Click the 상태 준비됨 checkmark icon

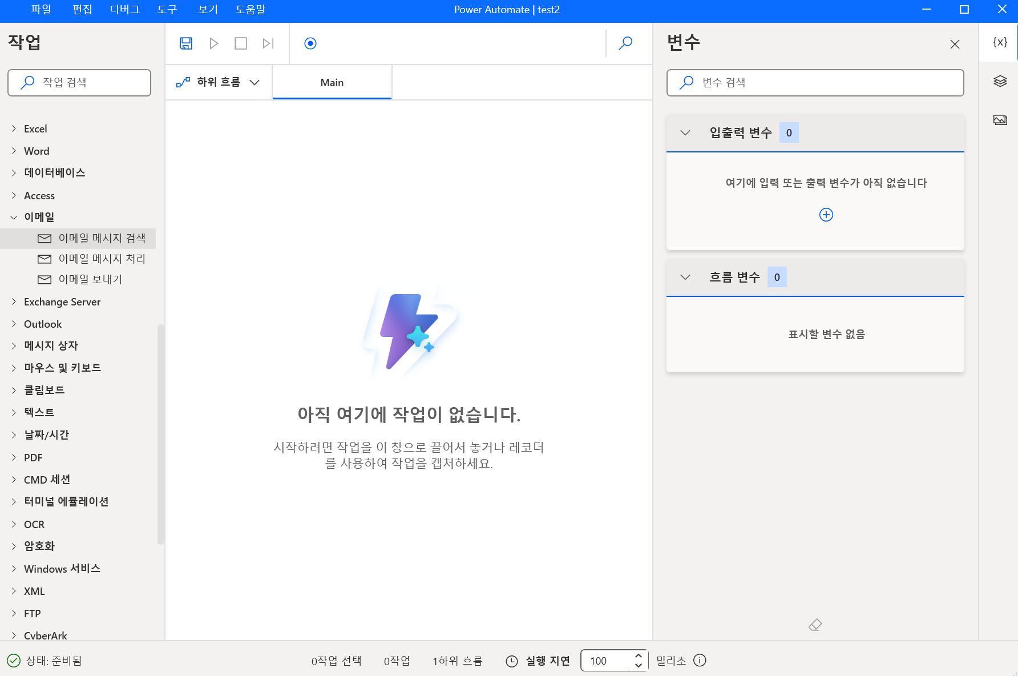point(14,661)
